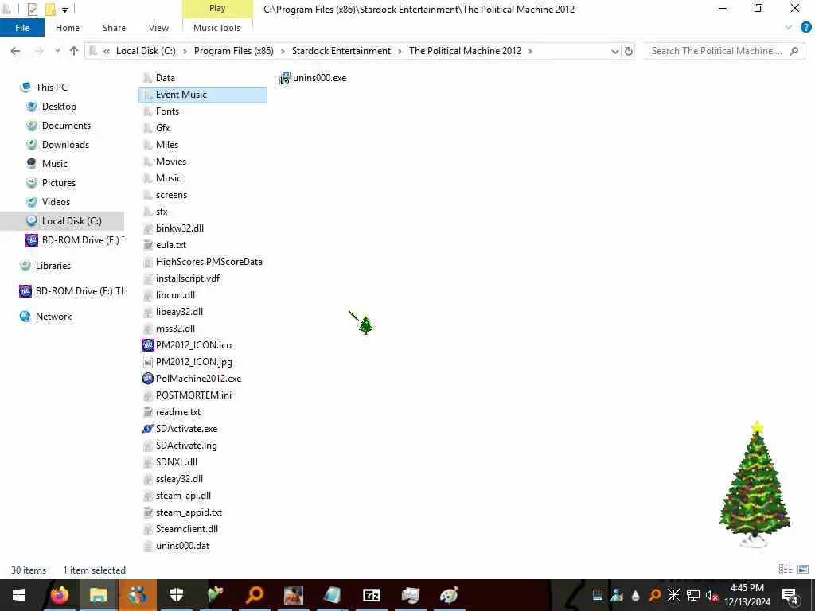Open Quick Access Toolbar customize dropdown
The image size is (815, 611).
(64, 10)
